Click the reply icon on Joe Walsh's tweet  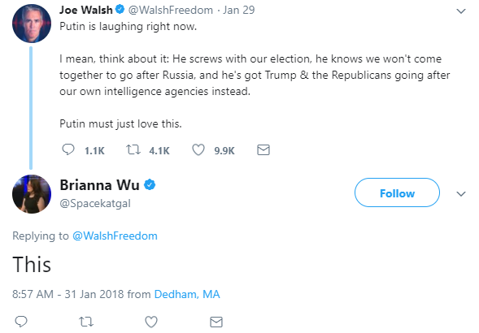(68, 150)
